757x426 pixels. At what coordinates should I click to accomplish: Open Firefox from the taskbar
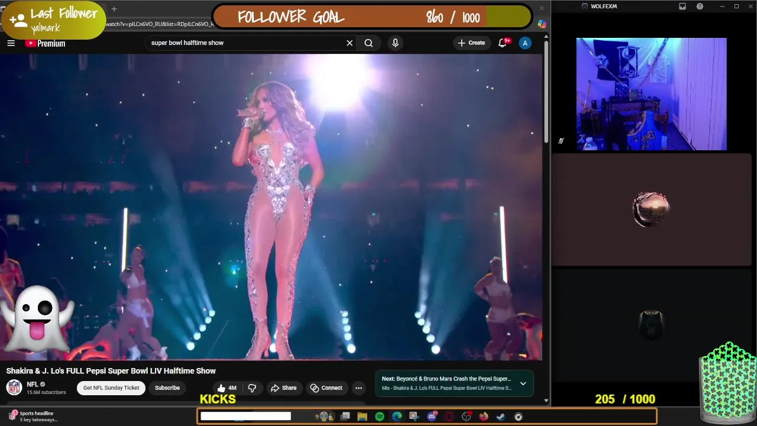(x=484, y=417)
